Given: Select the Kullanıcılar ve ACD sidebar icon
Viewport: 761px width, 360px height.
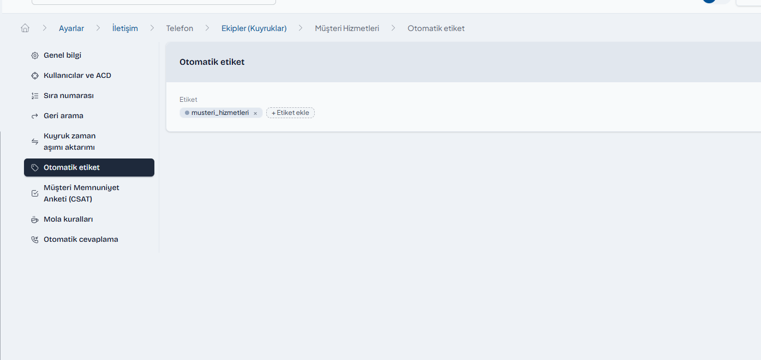Looking at the screenshot, I should (35, 76).
